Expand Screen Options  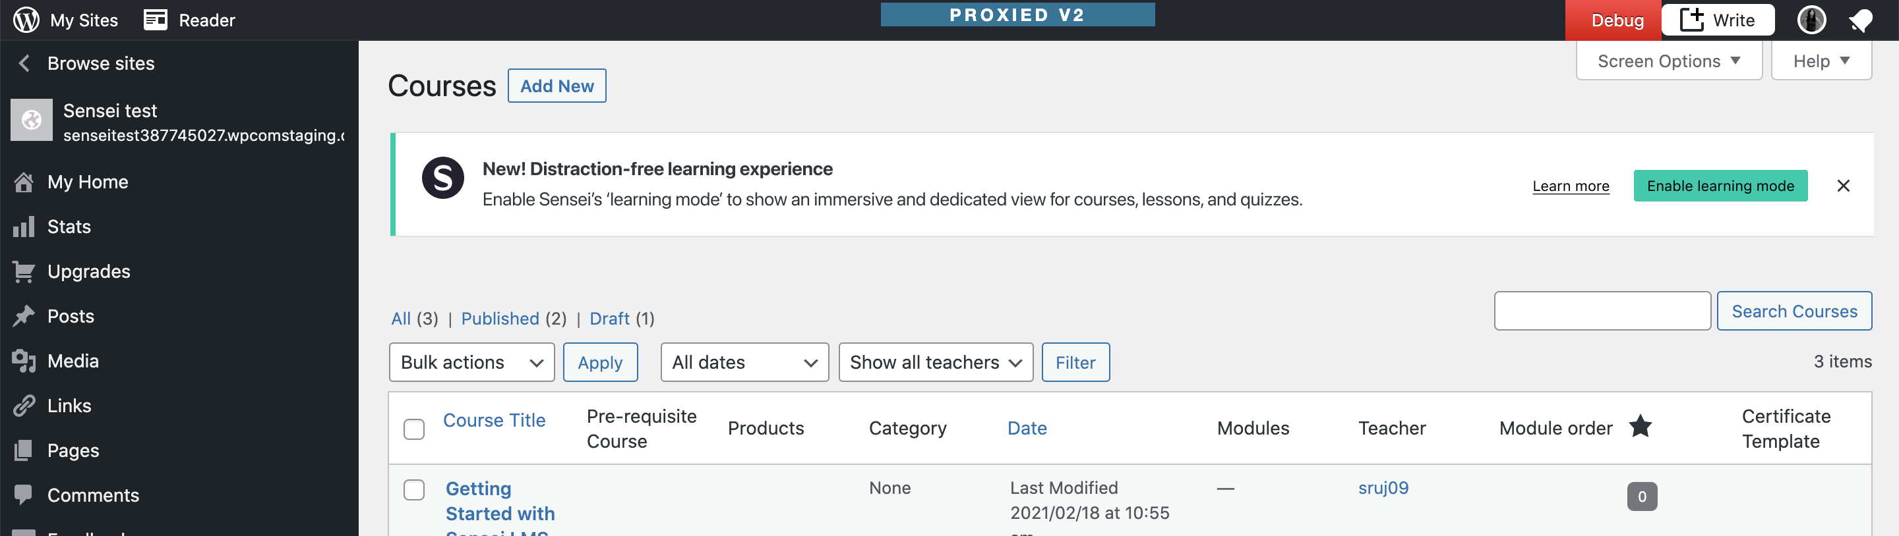(x=1668, y=61)
